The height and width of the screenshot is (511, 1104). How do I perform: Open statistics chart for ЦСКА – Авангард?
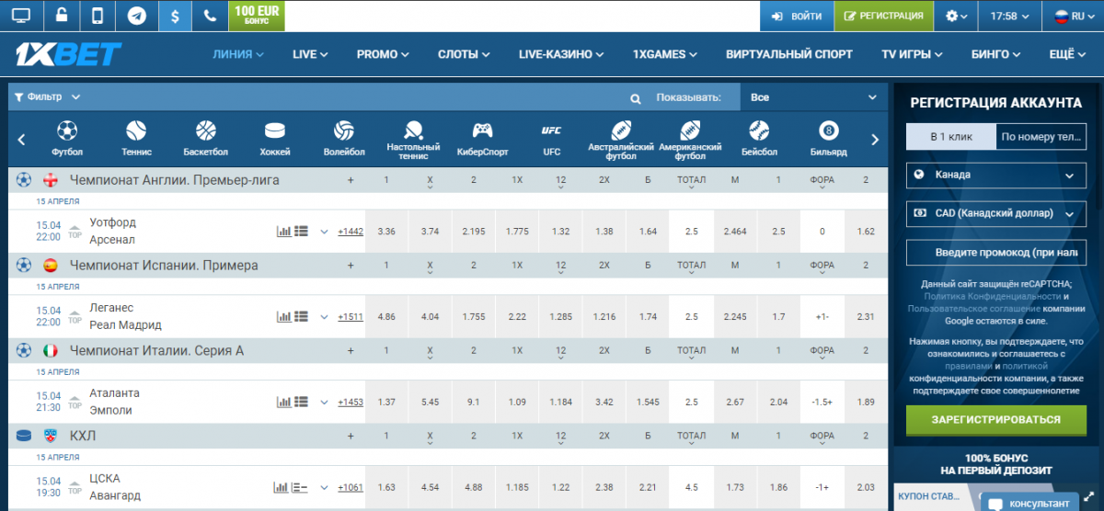[281, 488]
